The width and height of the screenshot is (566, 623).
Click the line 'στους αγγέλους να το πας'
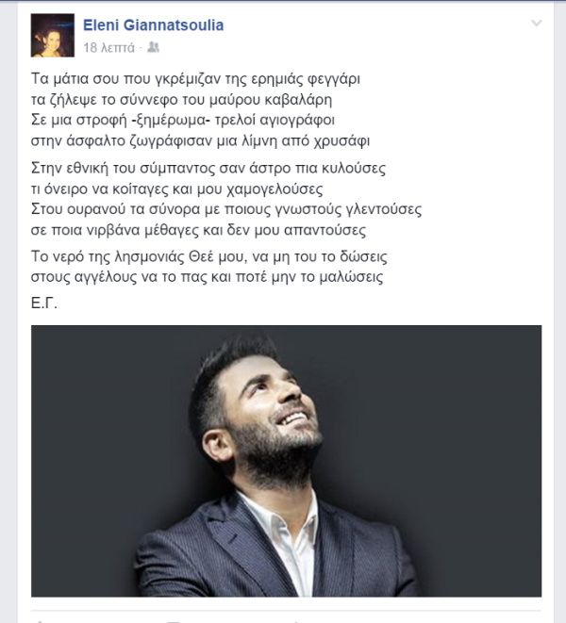coord(207,277)
